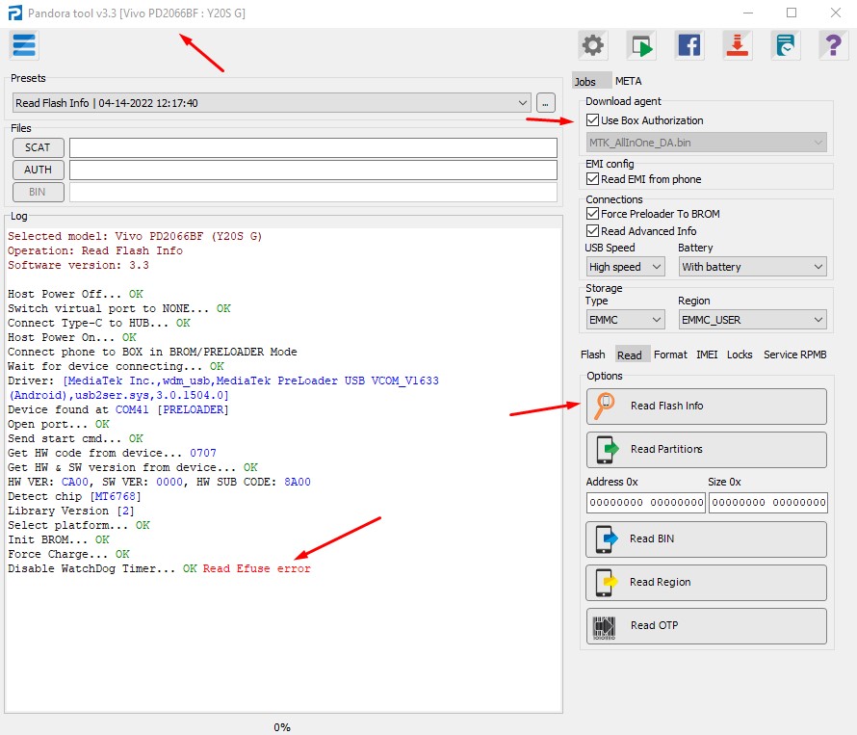Click the SCAT file button

point(38,147)
